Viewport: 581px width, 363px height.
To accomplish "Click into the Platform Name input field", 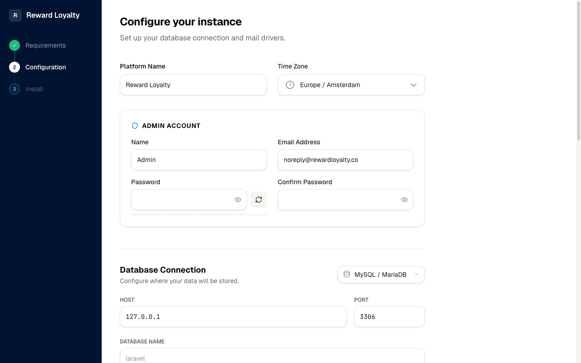I will click(x=193, y=85).
